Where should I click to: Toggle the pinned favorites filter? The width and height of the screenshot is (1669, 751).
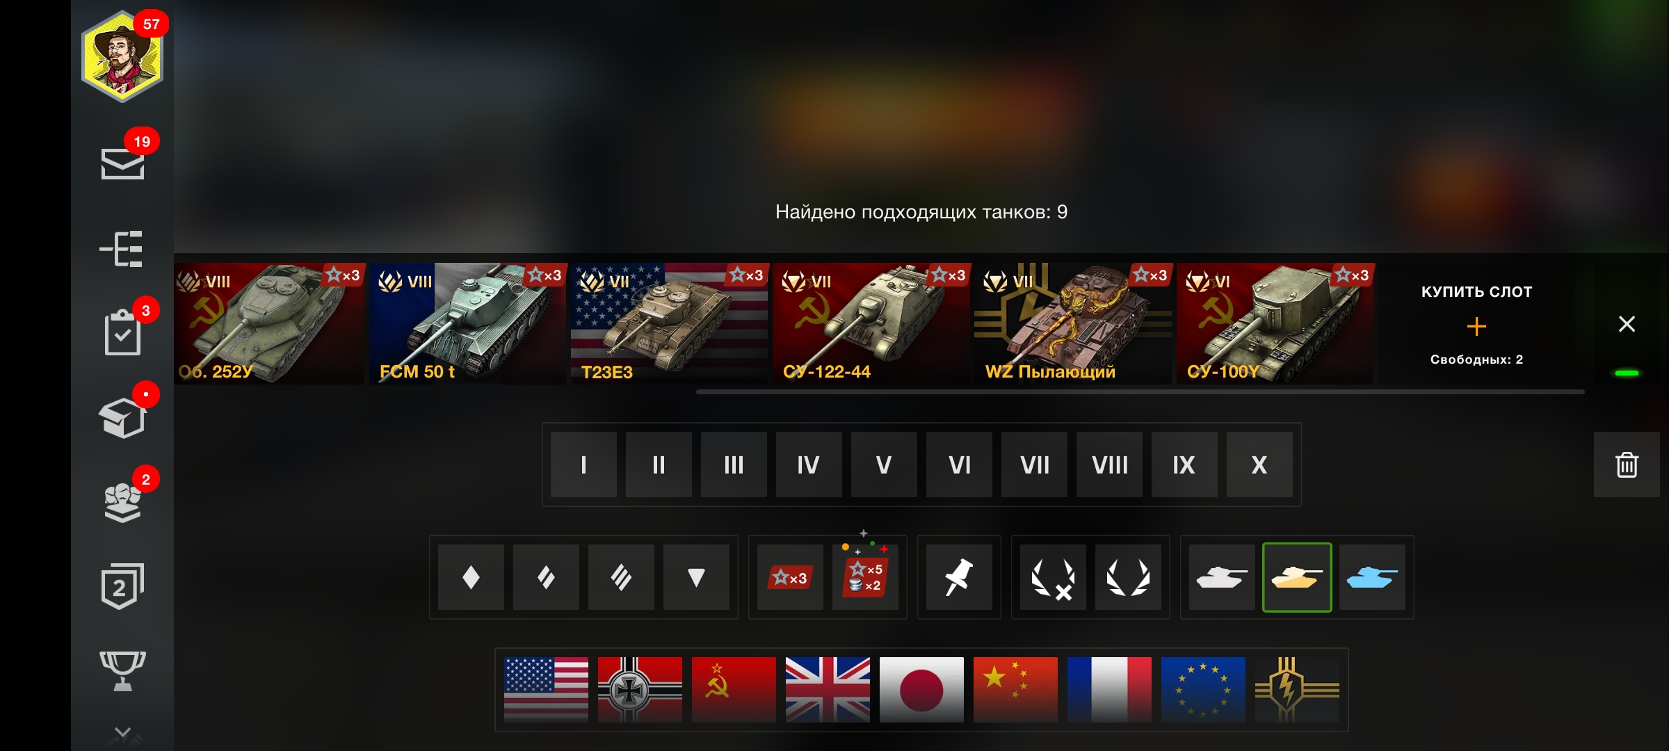[x=959, y=577]
